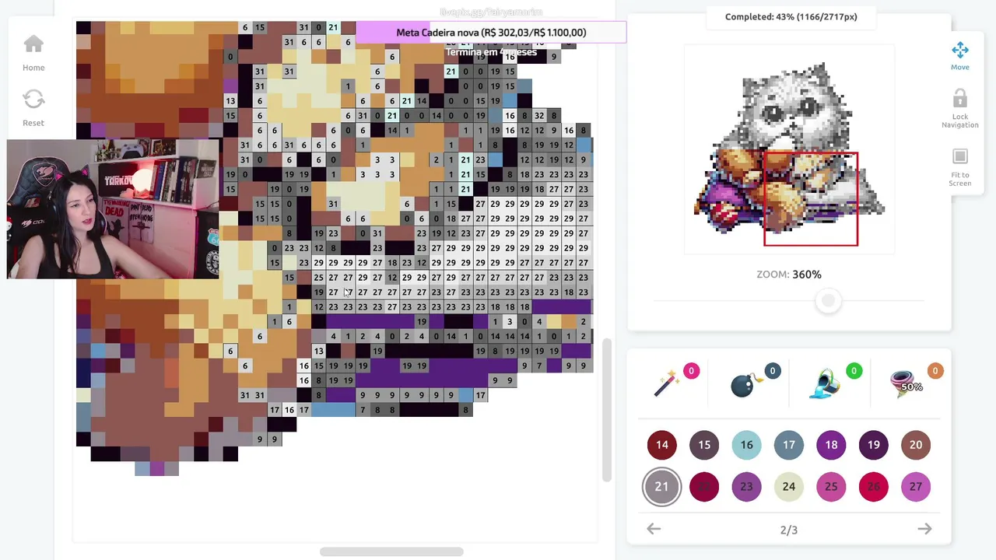Select color number 24
This screenshot has height=560, width=996.
789,487
